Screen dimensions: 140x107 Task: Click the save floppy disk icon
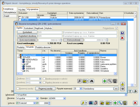point(122,33)
